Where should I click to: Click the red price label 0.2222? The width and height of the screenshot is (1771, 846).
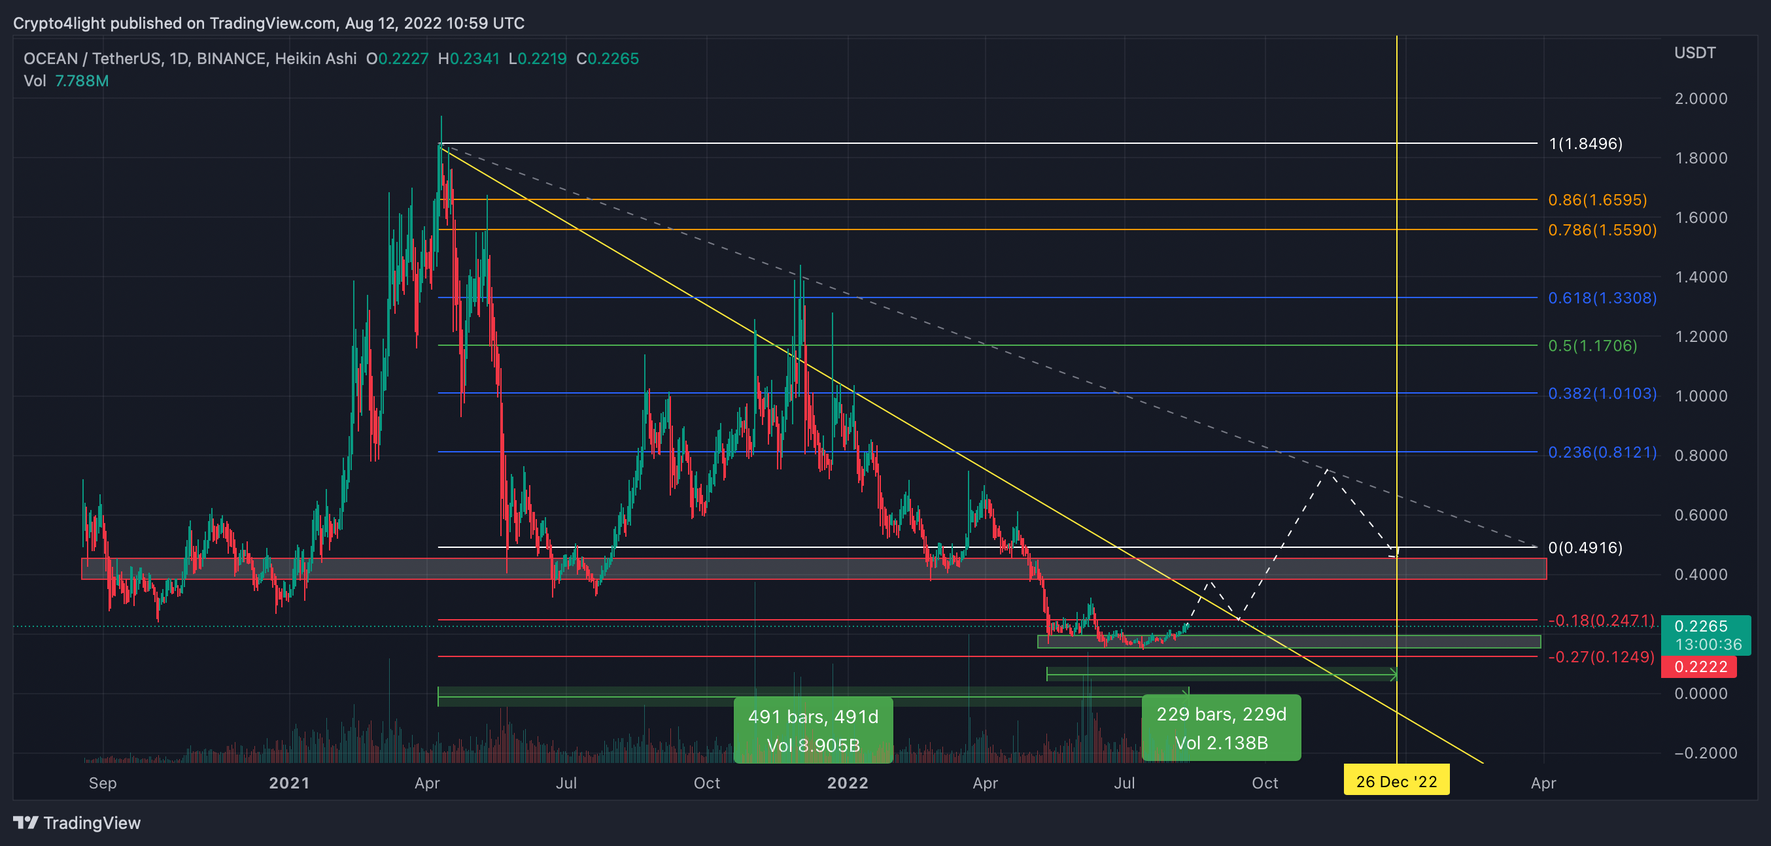(1700, 667)
